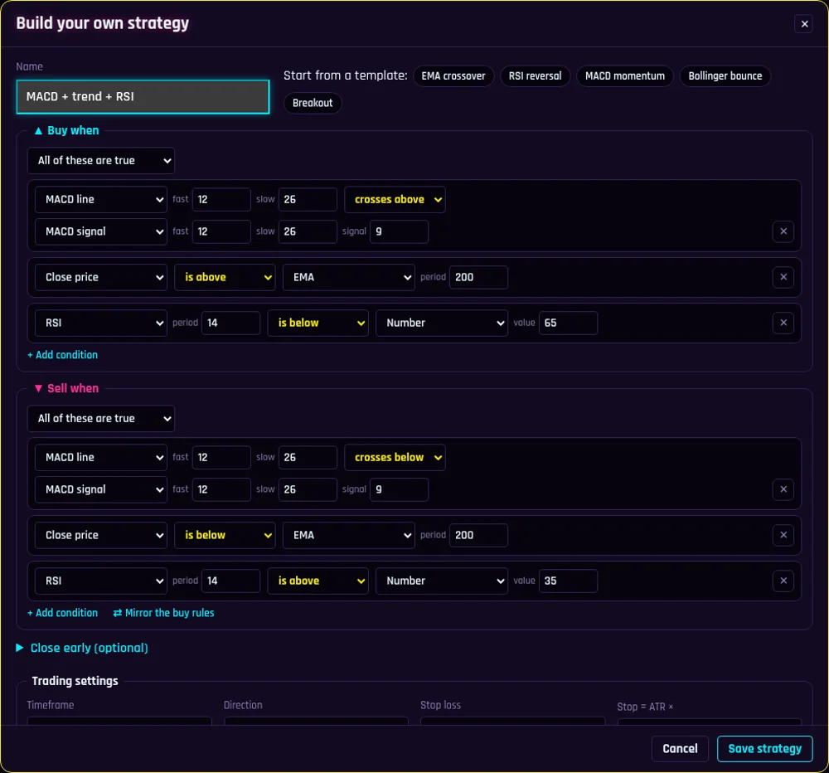Open Sell RSI indicator dropdown
Viewport: 829px width, 773px height.
(101, 581)
